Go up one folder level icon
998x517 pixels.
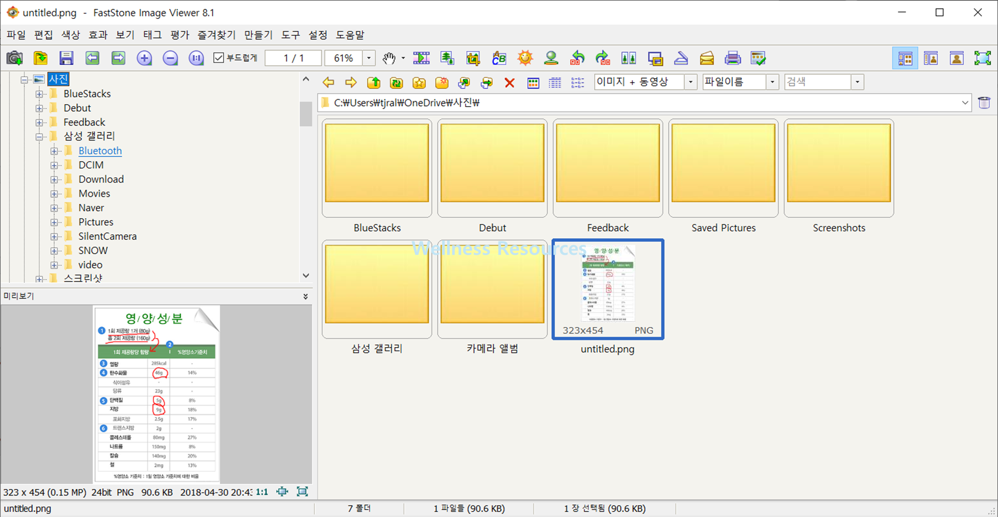(x=374, y=82)
